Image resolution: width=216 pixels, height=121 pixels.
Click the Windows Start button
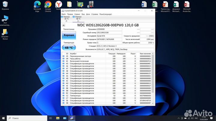click(3, 118)
